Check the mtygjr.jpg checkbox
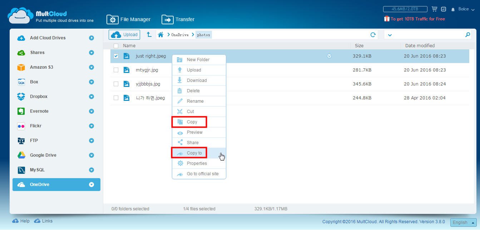480x230 pixels. 116,70
